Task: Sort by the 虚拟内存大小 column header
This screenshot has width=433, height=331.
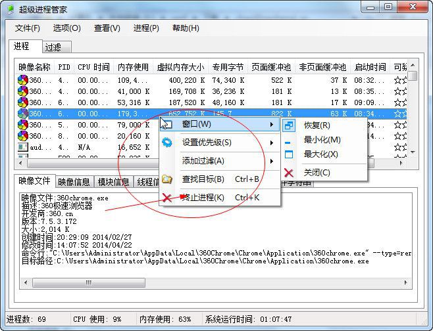Action: 180,67
